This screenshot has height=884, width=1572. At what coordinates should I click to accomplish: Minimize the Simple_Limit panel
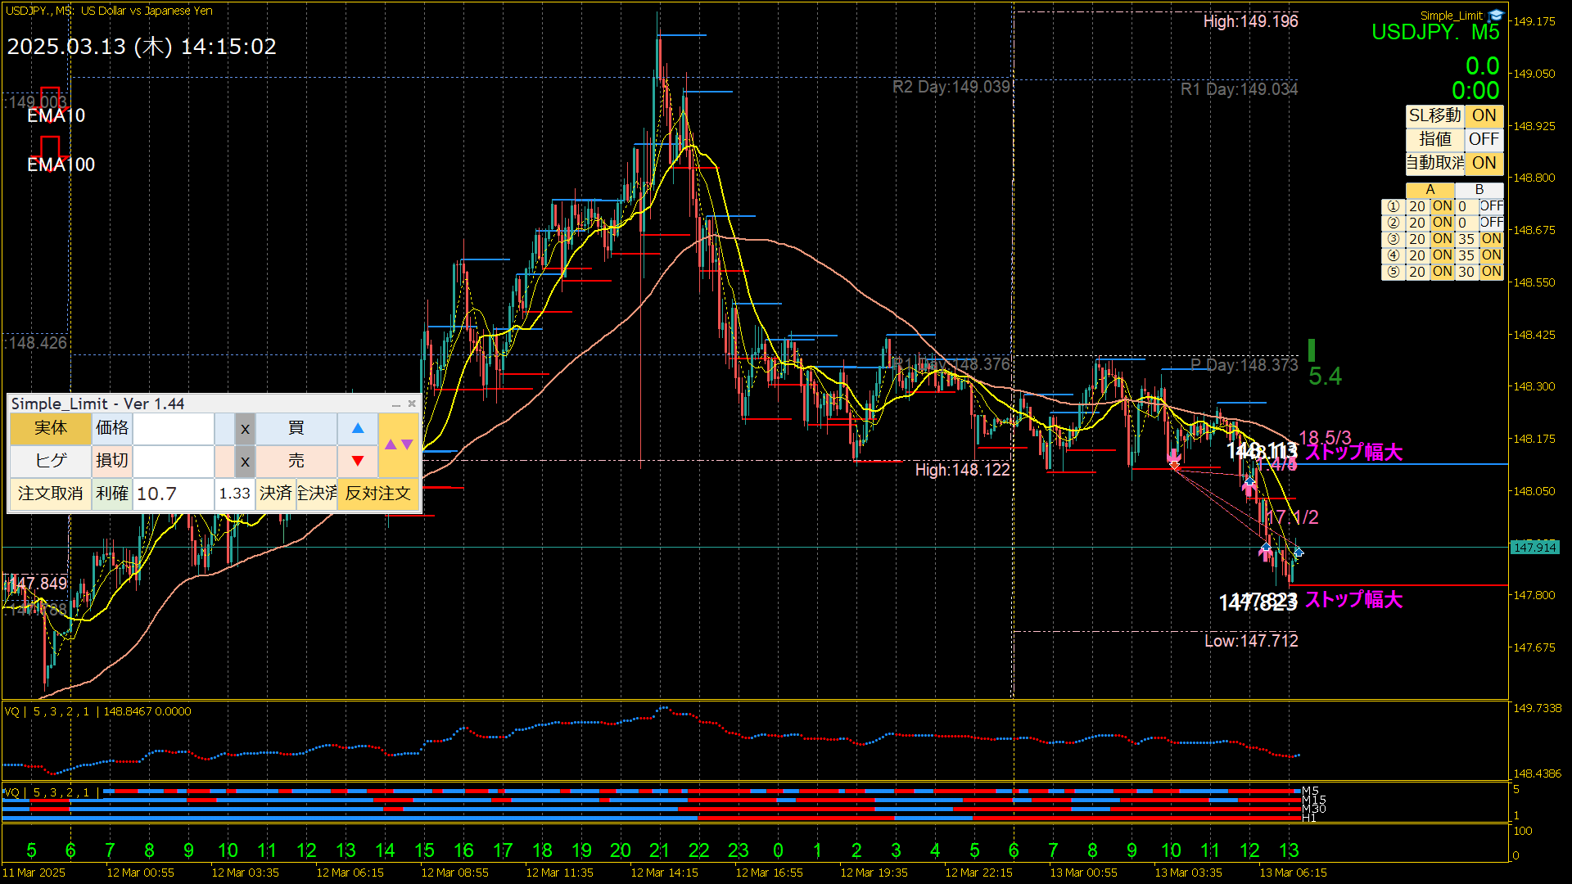click(x=396, y=404)
